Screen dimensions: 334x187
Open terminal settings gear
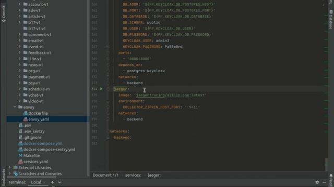point(317,182)
